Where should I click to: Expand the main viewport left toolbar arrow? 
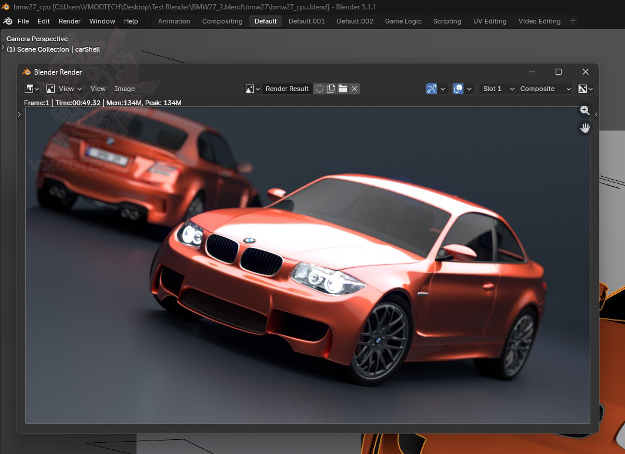[x=3, y=48]
